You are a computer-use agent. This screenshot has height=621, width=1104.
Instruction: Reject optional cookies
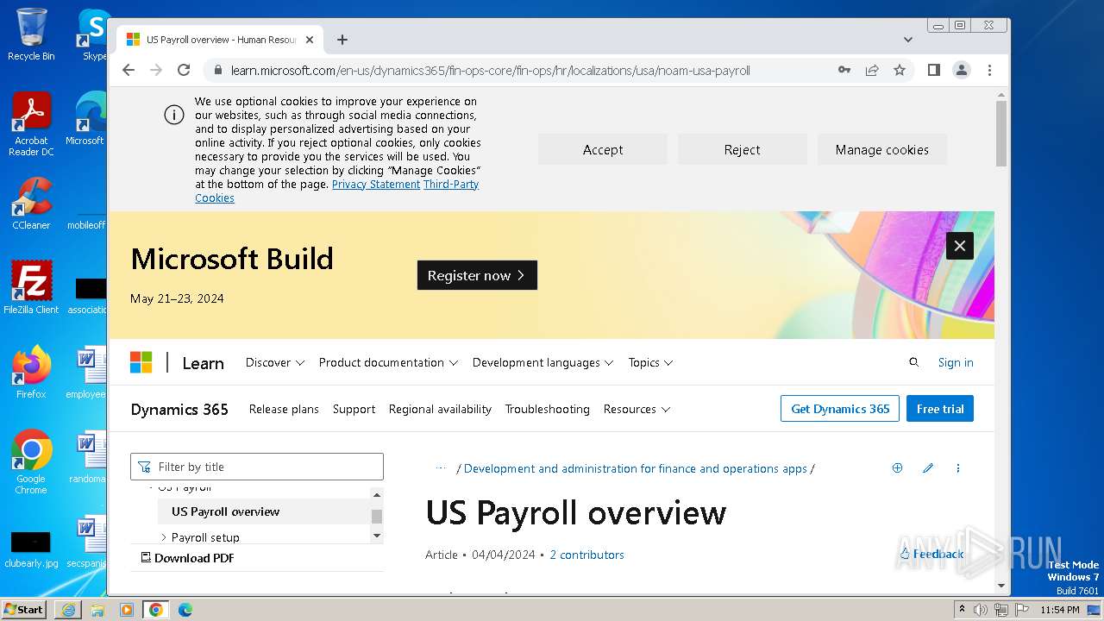743,149
